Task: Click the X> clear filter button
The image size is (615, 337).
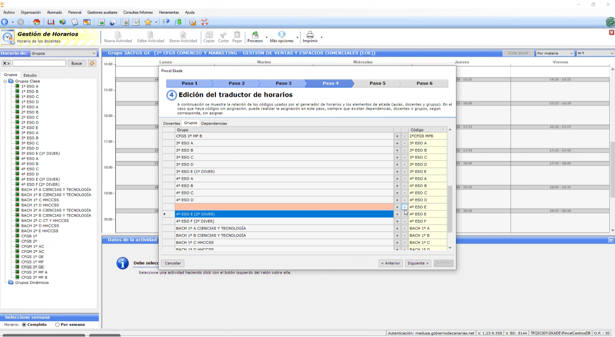Action: [6, 63]
